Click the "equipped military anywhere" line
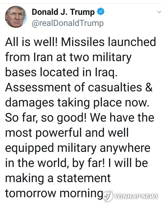The width and height of the screenshot is (162, 206). [78, 148]
